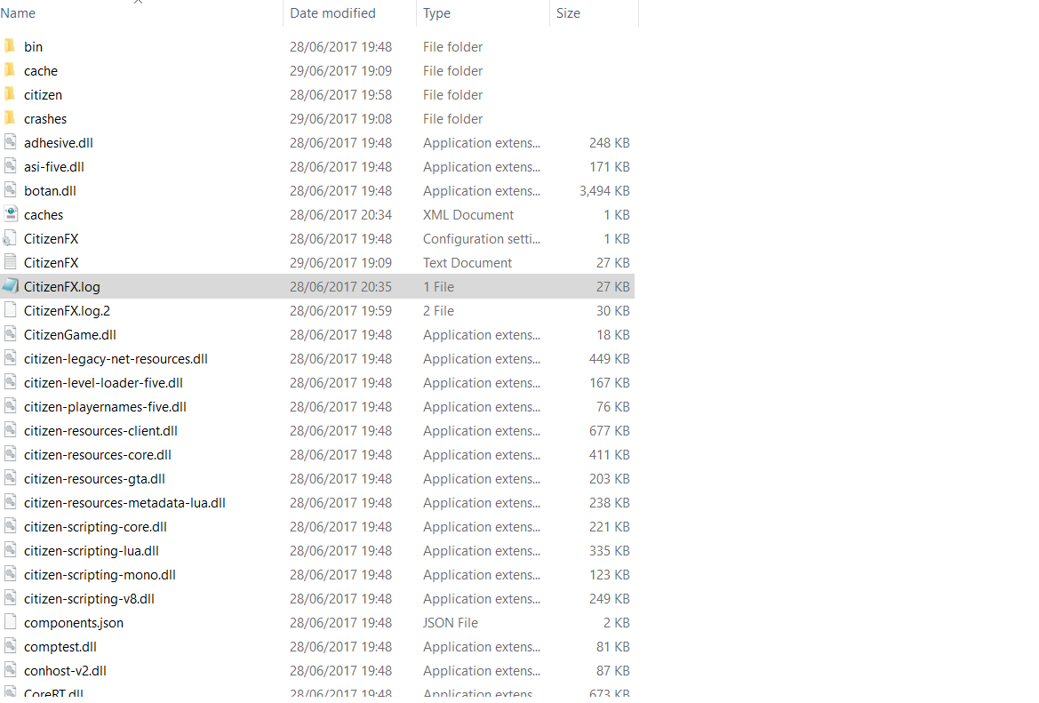Click the conhost-v2.dll file icon

(10, 669)
